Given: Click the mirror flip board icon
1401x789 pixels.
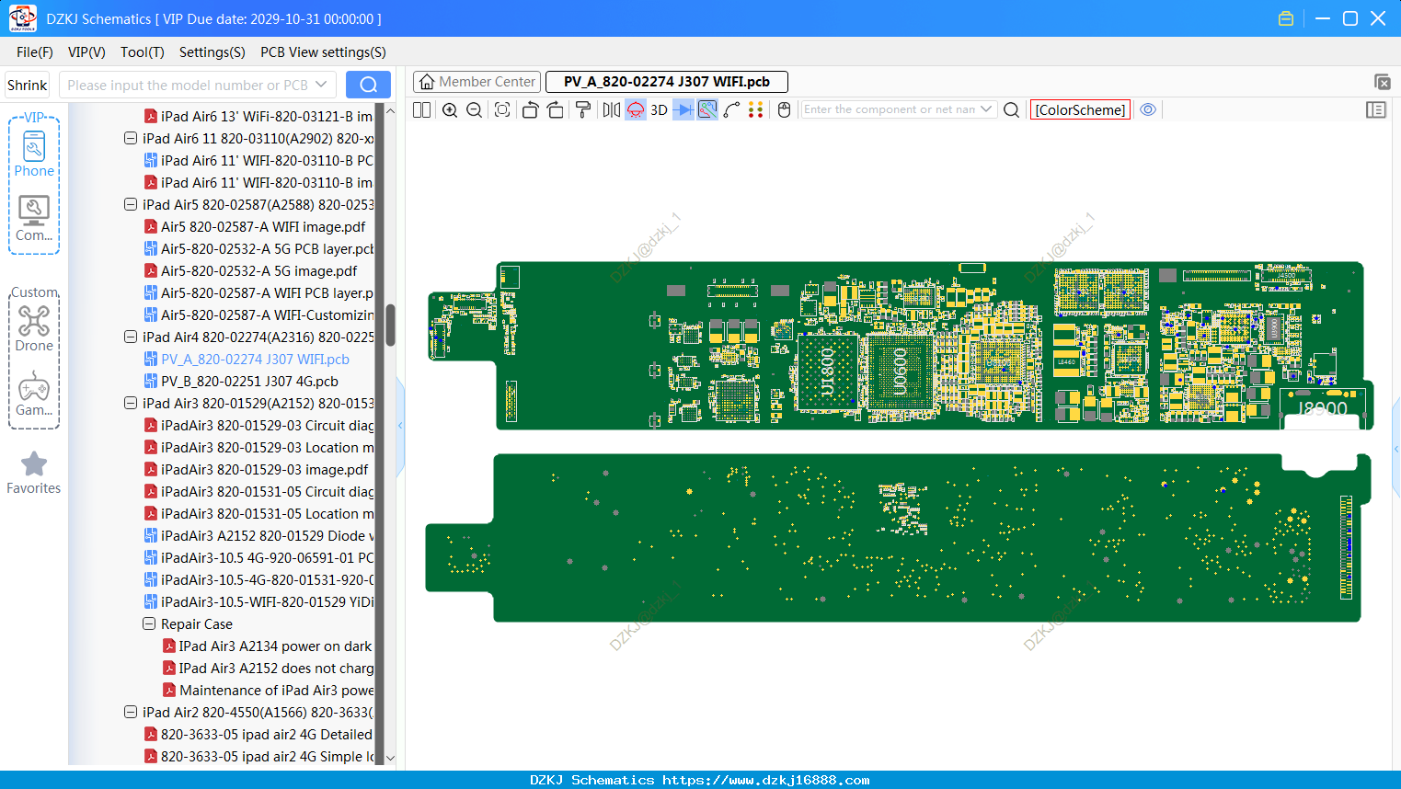Looking at the screenshot, I should pos(612,109).
